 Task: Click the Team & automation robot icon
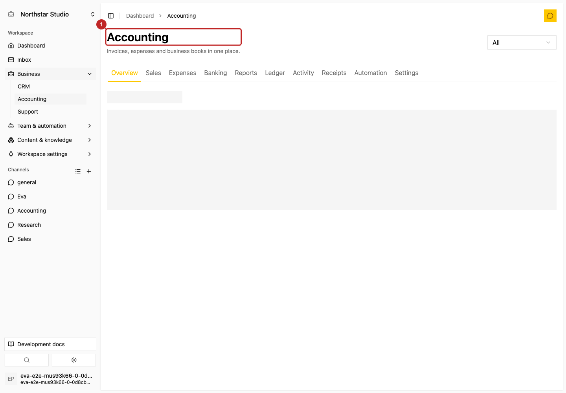coord(11,126)
